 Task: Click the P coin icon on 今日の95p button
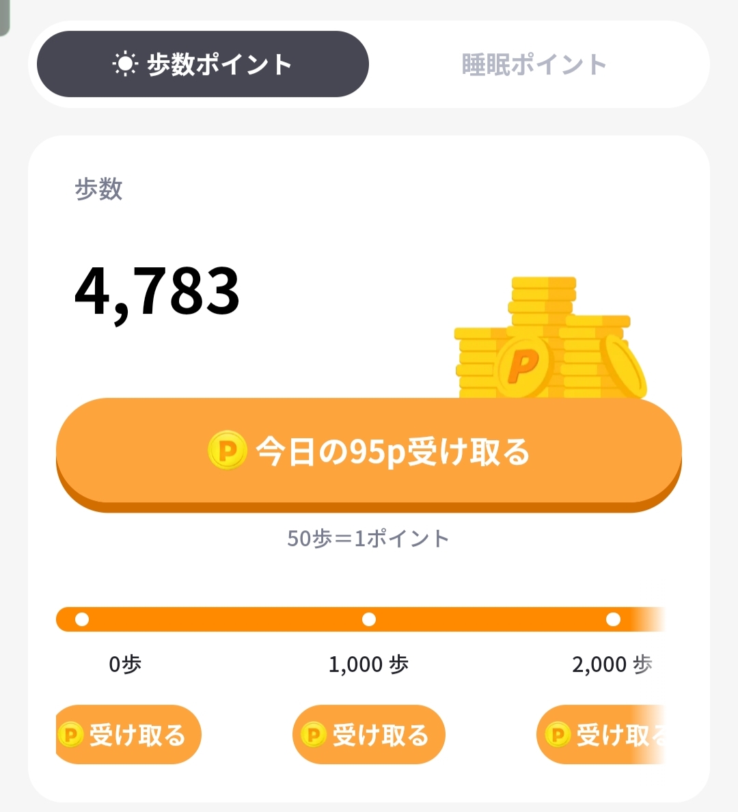[x=227, y=450]
